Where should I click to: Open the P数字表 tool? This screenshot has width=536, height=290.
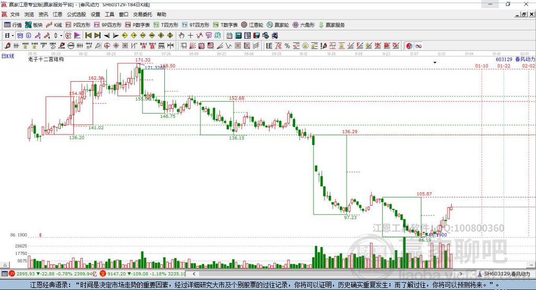coord(138,25)
